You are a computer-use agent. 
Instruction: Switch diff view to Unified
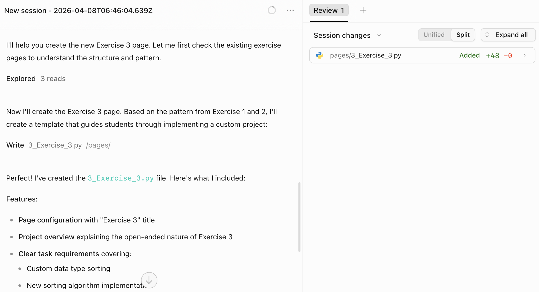pyautogui.click(x=434, y=35)
